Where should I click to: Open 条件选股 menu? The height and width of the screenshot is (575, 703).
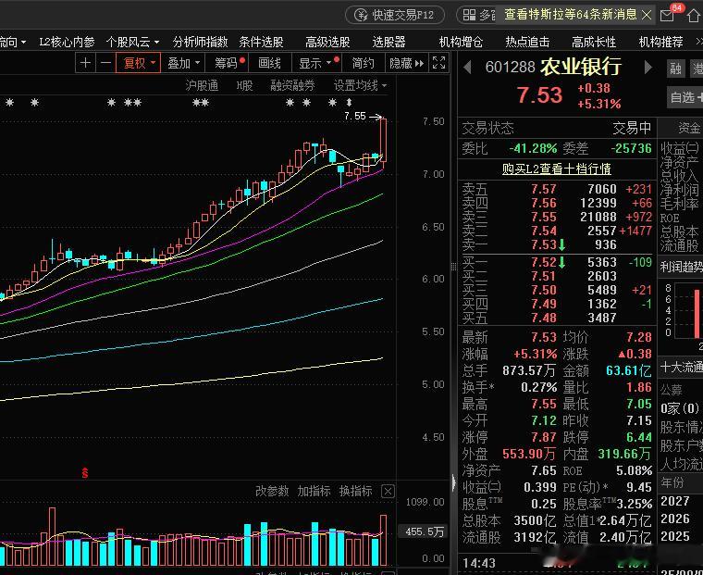[262, 43]
